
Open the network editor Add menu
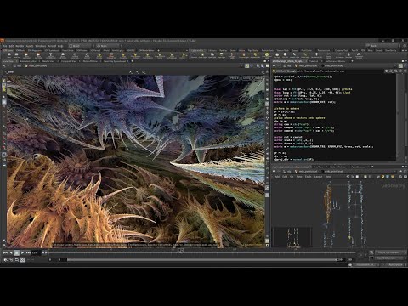tap(277, 177)
